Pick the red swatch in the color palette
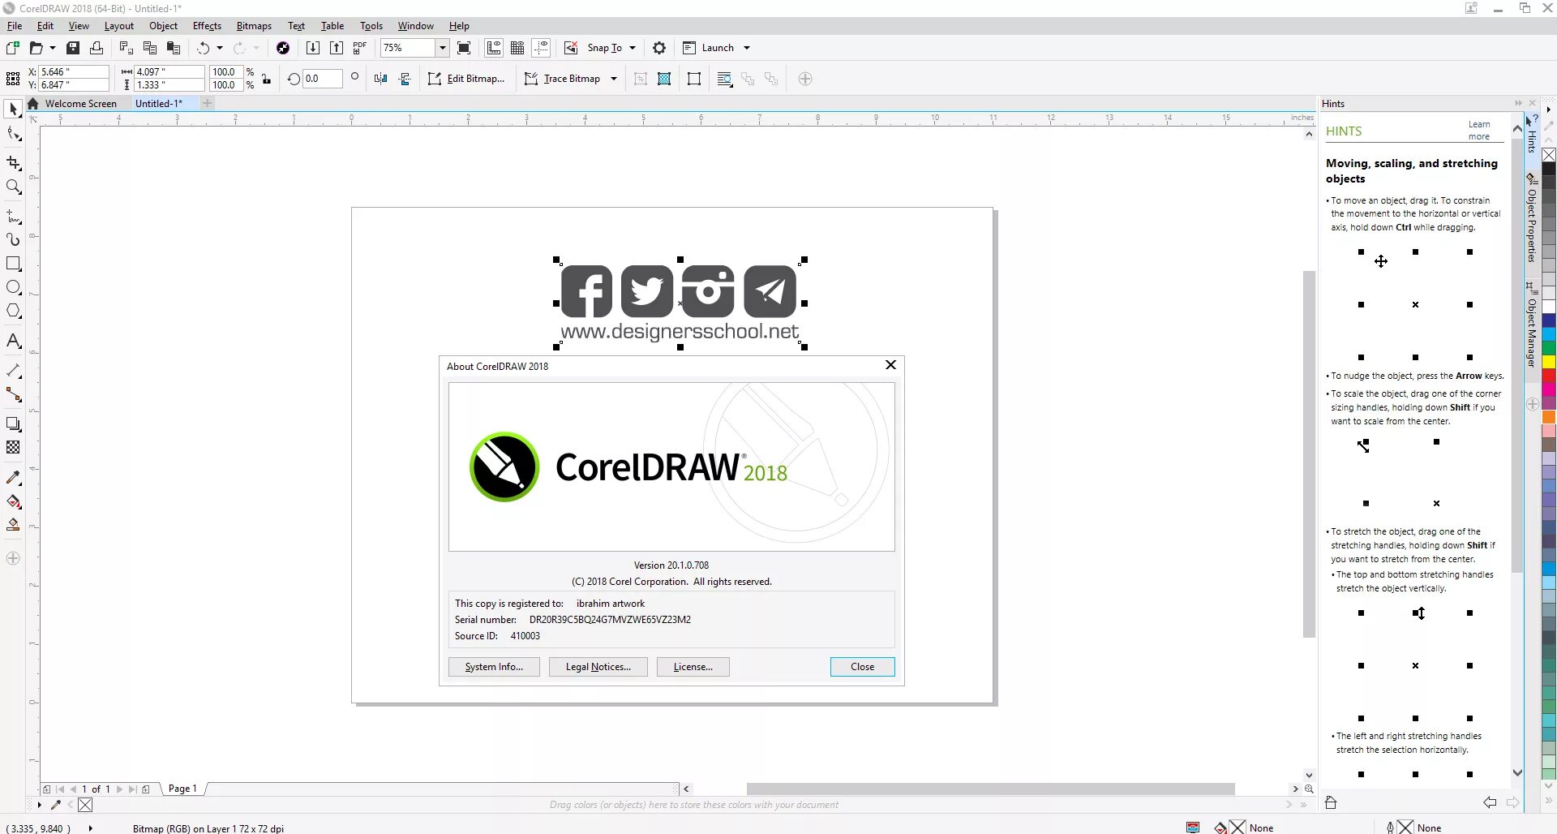The image size is (1557, 834). pos(1548,375)
